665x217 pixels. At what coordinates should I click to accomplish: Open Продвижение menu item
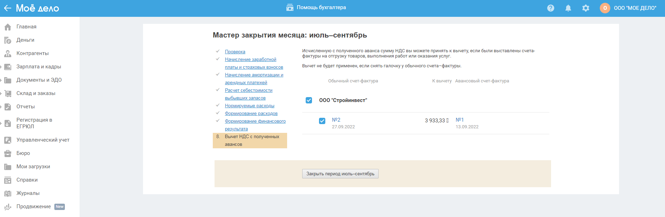click(34, 206)
